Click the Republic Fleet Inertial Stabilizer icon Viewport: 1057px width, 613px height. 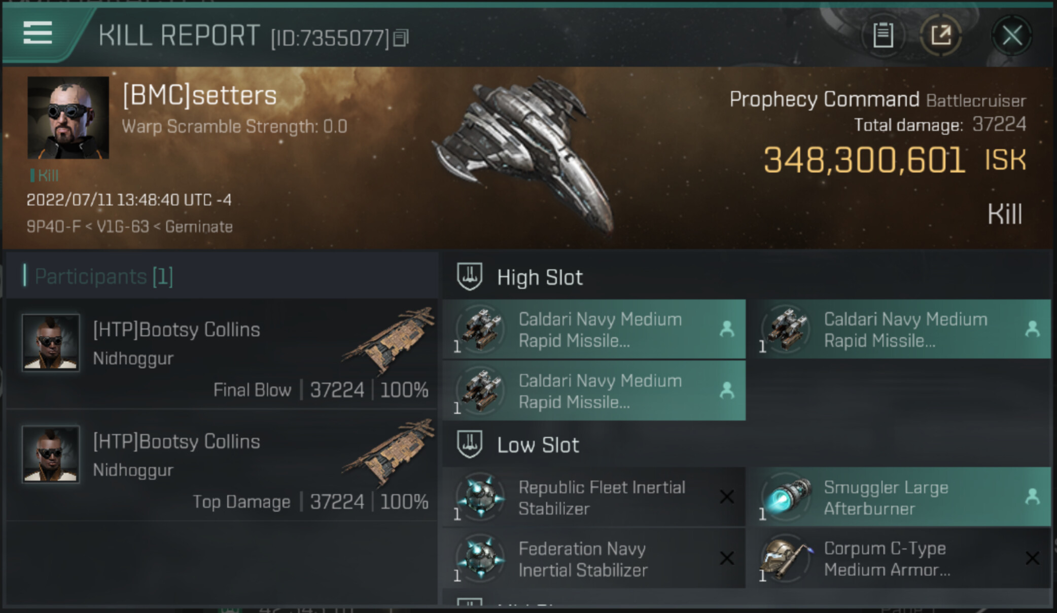click(481, 497)
